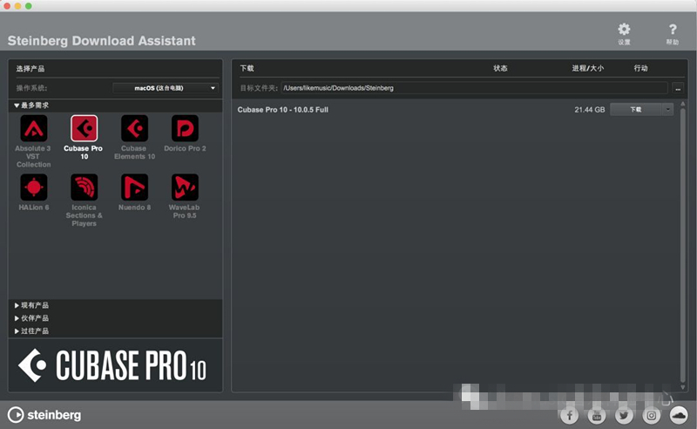Open settings via the gear icon
This screenshot has height=429, width=697.
[x=624, y=30]
